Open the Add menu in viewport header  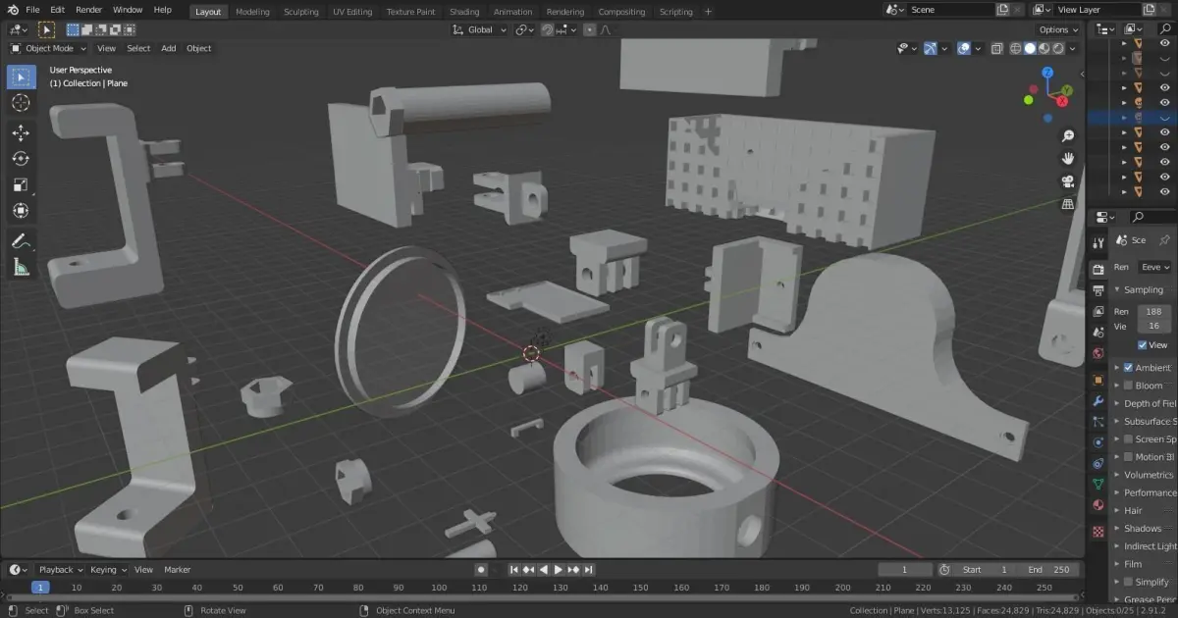coord(169,48)
